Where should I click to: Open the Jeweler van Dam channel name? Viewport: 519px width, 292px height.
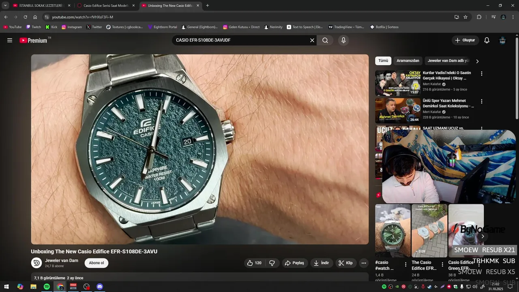(62, 260)
